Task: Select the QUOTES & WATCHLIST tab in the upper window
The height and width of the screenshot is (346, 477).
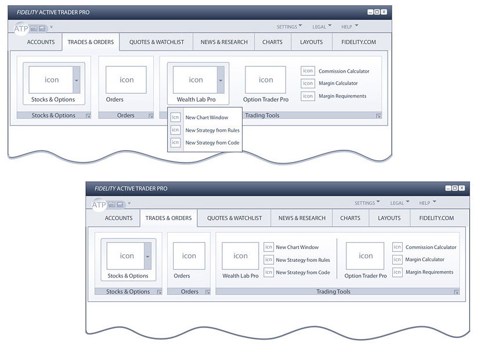Action: click(x=157, y=42)
